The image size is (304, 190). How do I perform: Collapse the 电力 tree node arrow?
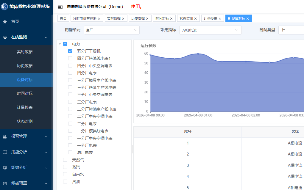click(60, 44)
